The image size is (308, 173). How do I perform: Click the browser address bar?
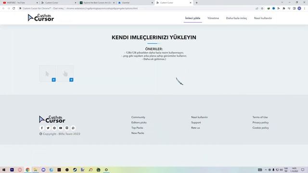point(138,9)
